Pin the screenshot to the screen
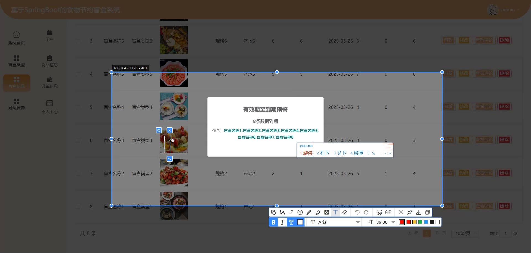This screenshot has width=531, height=253. (410, 212)
